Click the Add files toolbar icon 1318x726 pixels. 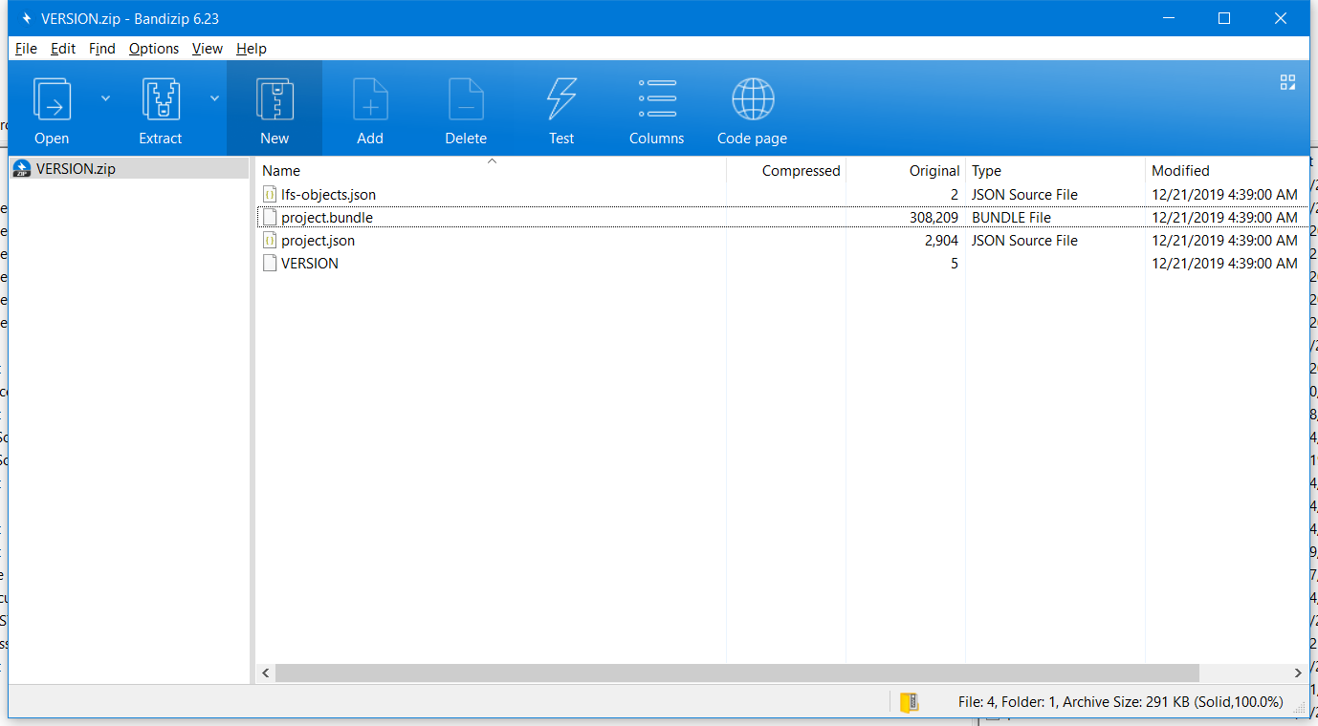pyautogui.click(x=370, y=98)
